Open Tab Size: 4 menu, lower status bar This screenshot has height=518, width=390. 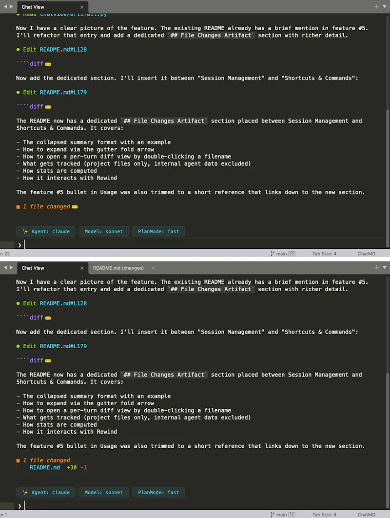coord(324,515)
